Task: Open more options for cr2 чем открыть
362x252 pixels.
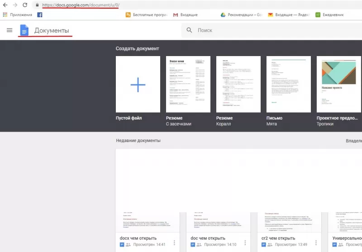Action: (x=316, y=242)
